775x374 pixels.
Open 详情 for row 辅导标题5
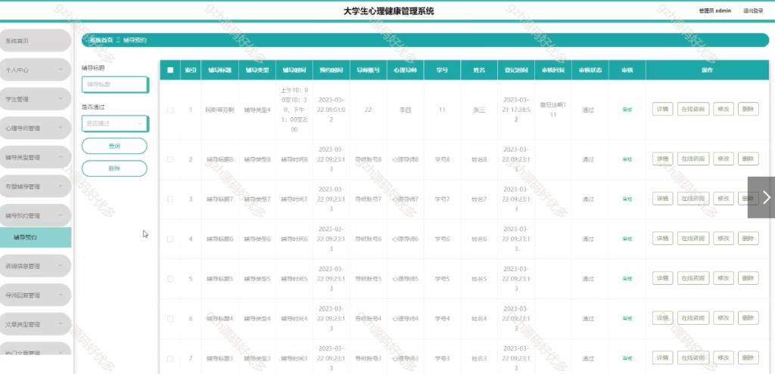coord(663,278)
